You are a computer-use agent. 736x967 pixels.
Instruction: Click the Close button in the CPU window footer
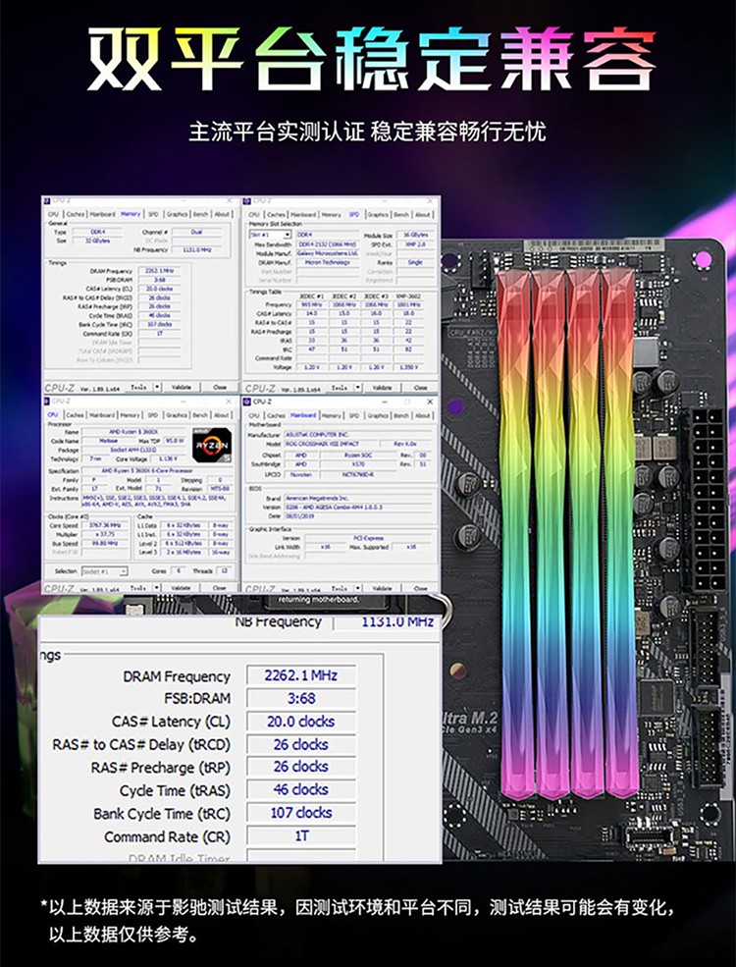click(220, 588)
